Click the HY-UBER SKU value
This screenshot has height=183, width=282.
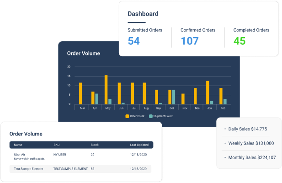click(61, 155)
